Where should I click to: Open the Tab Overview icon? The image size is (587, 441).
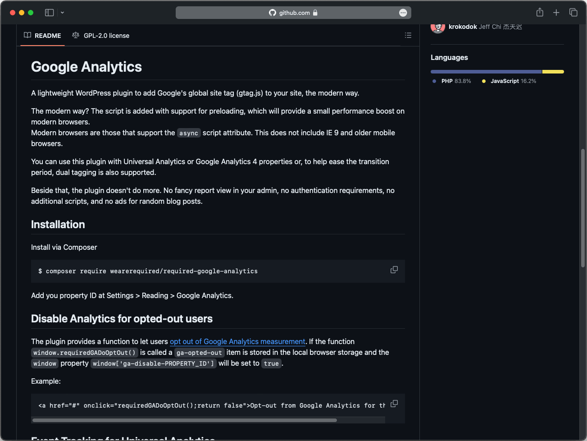click(x=573, y=13)
